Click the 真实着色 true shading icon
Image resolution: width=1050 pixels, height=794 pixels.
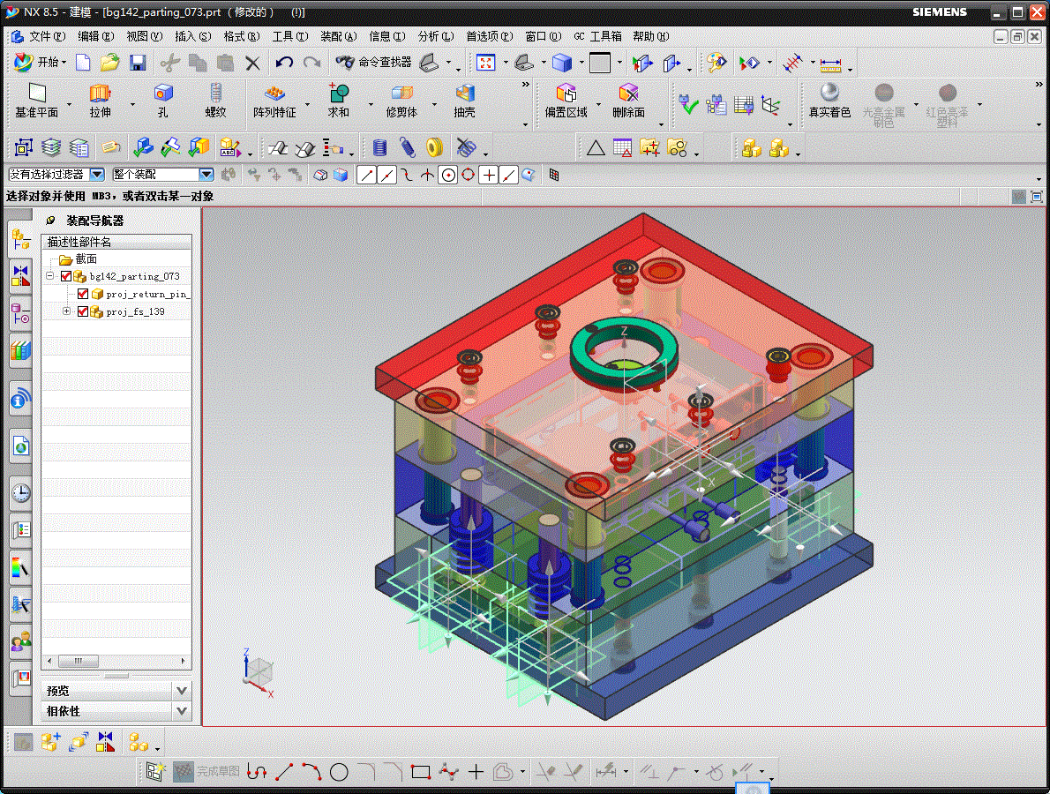[829, 93]
